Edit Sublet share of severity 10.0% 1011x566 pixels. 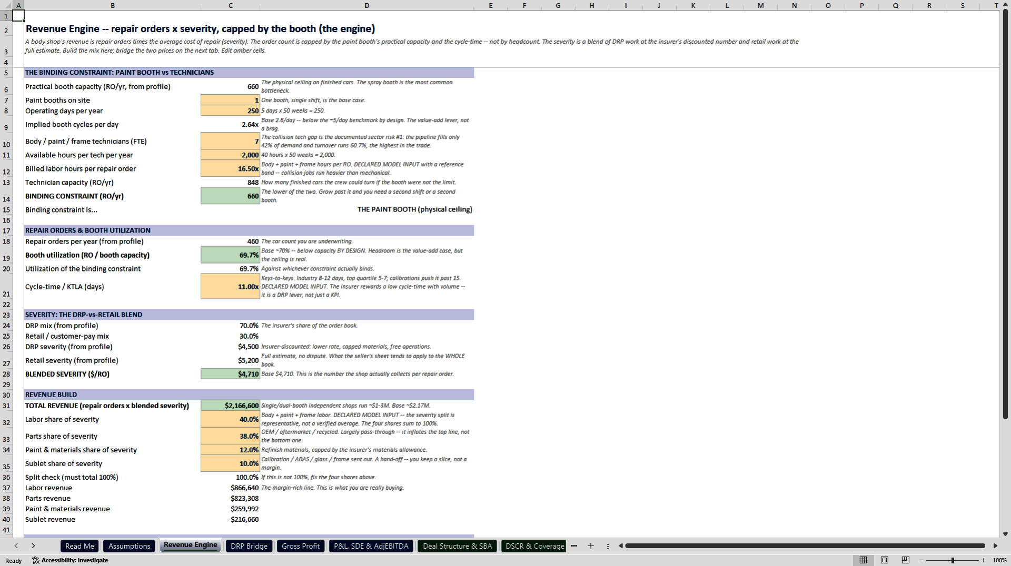point(231,463)
